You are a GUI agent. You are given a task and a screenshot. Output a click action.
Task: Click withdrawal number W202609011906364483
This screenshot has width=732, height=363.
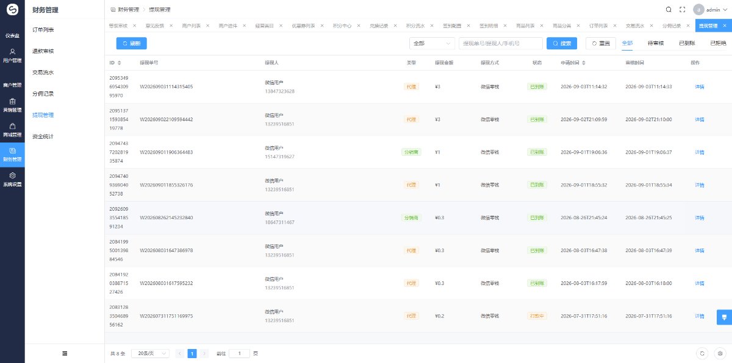click(x=167, y=152)
